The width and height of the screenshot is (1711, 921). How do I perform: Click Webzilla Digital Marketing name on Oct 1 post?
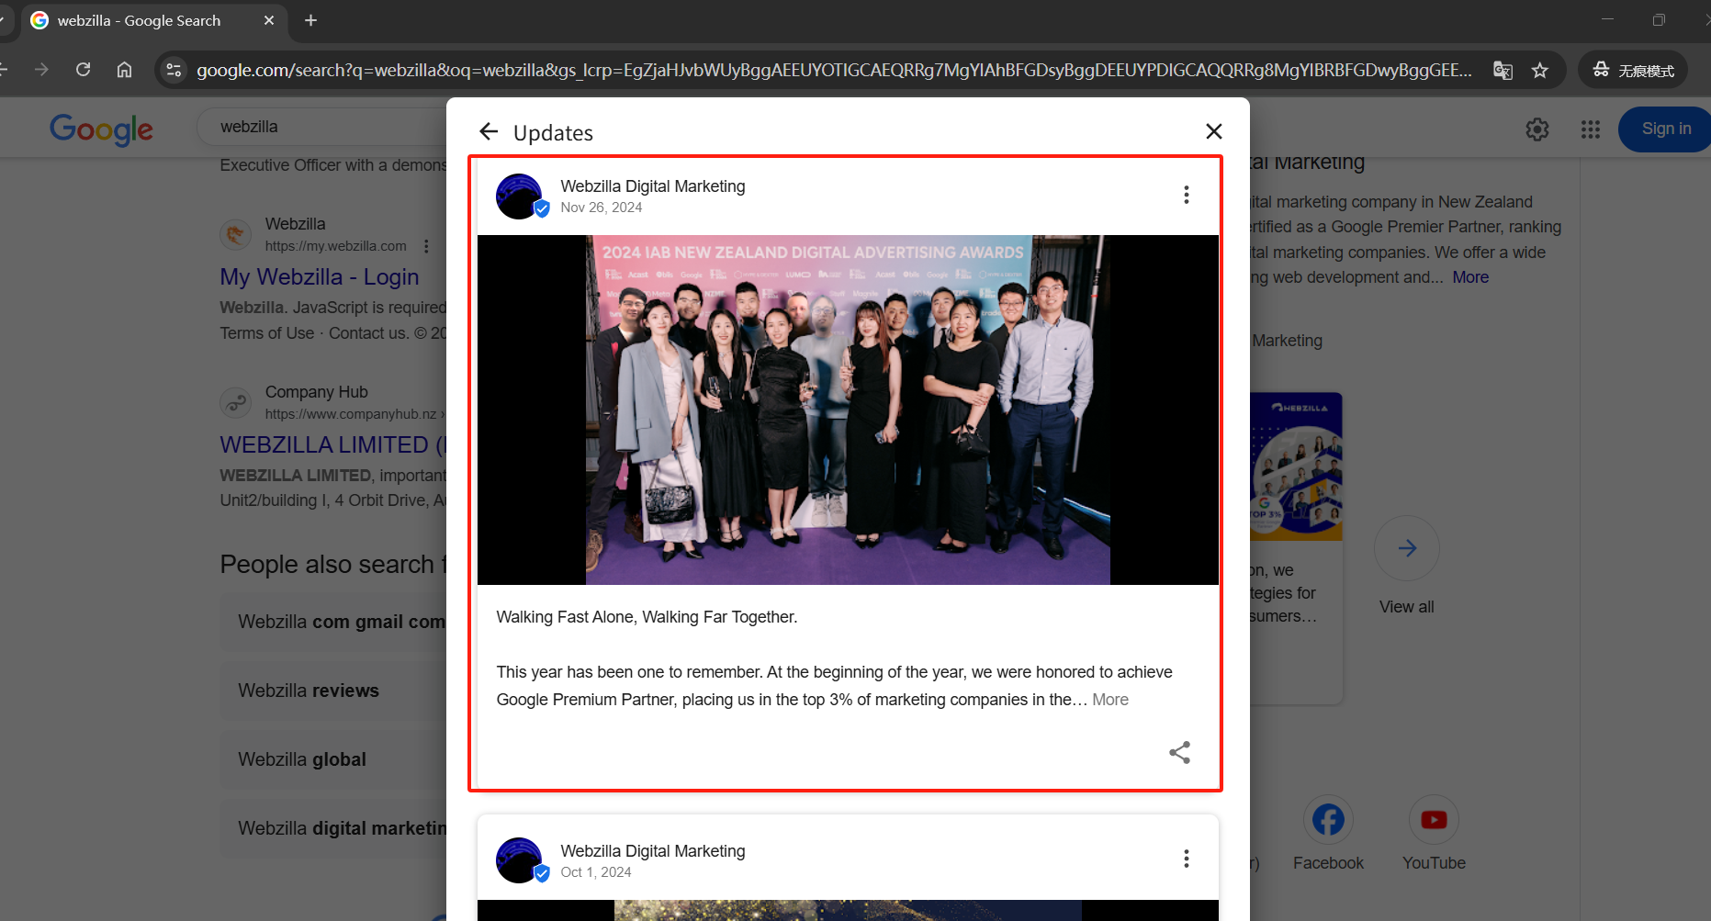pyautogui.click(x=653, y=851)
